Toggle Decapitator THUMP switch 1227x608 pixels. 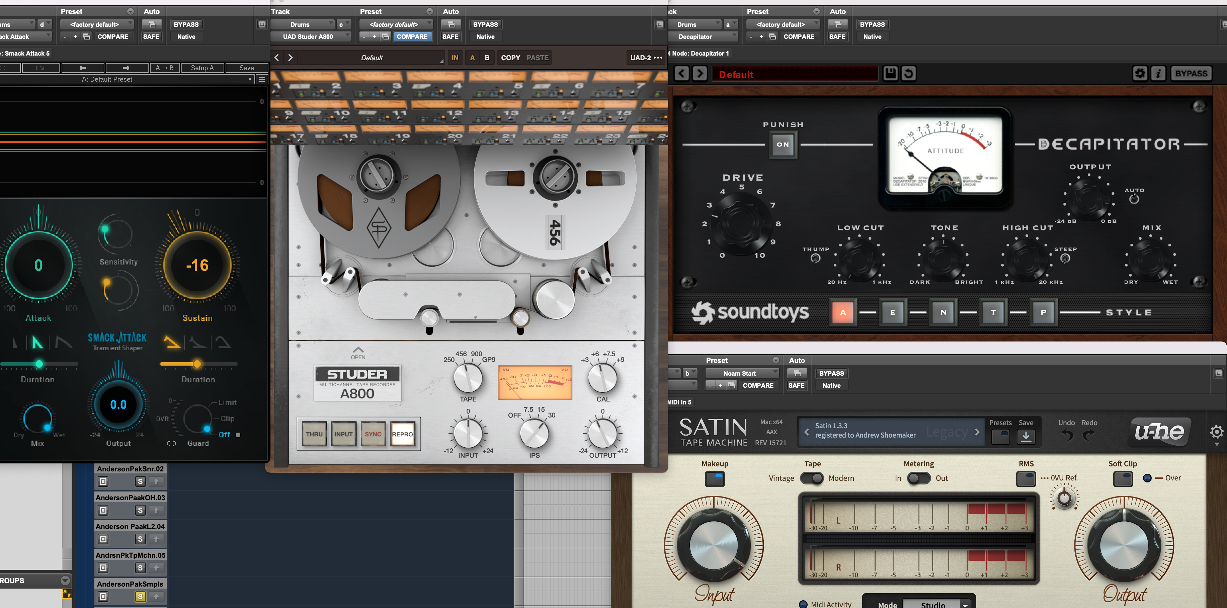(x=815, y=258)
